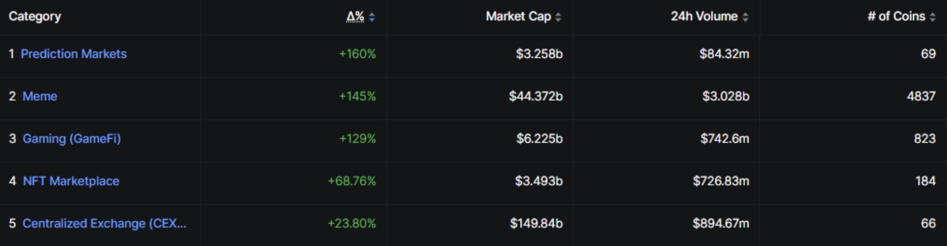
Task: Click the 24h Volume sort arrows icon
Action: 745,17
